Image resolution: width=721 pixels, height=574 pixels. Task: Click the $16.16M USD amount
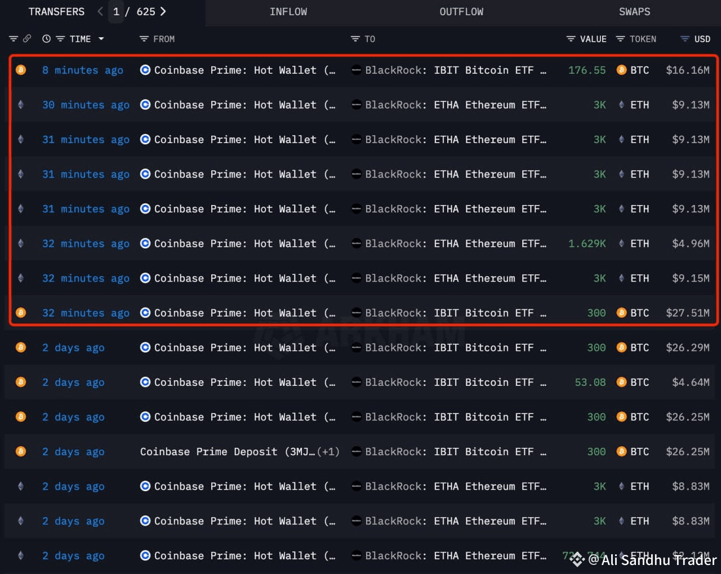tap(688, 70)
